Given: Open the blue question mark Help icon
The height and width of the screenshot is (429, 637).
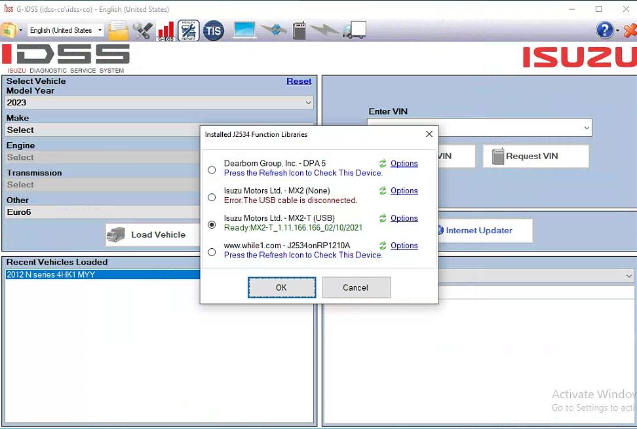Looking at the screenshot, I should [x=604, y=30].
